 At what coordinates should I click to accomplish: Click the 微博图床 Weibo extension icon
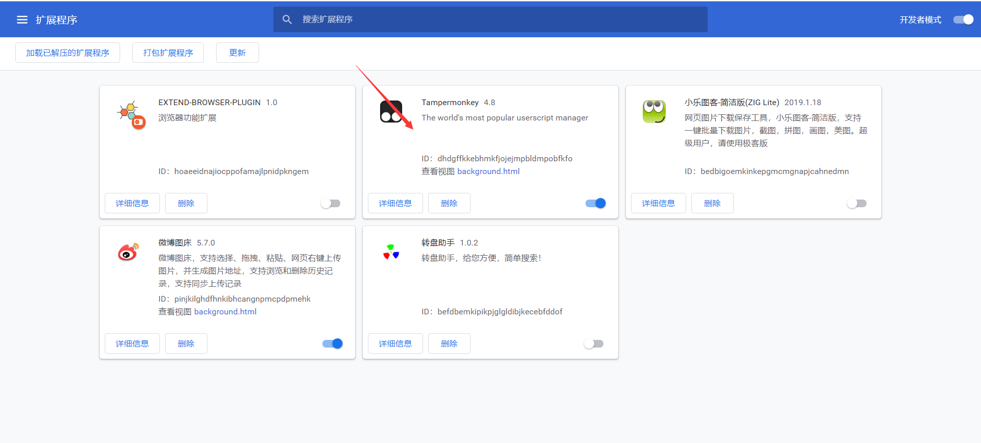[128, 252]
